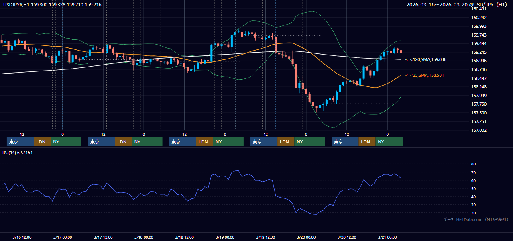The image size is (513, 241).
Task: Select the 3/19 00:00 time label
Action: click(x=225, y=237)
